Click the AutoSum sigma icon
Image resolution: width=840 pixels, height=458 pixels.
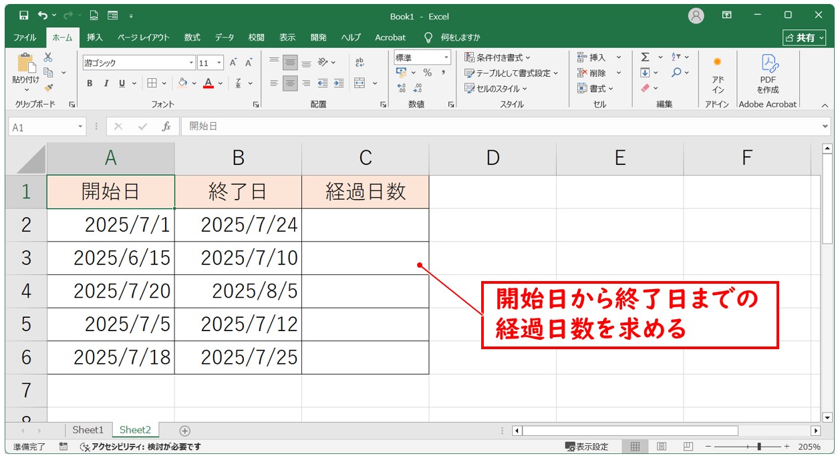coord(645,57)
